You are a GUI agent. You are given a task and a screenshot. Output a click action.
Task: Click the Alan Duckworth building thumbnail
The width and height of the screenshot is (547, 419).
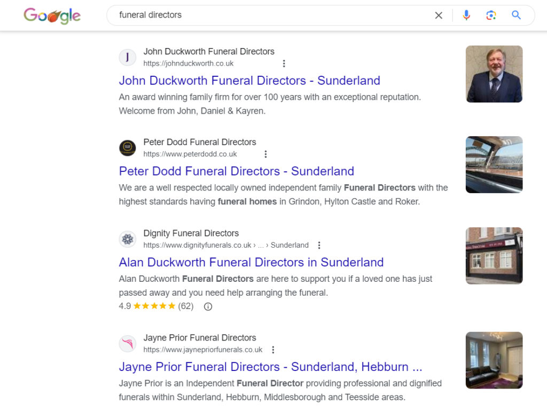point(494,256)
